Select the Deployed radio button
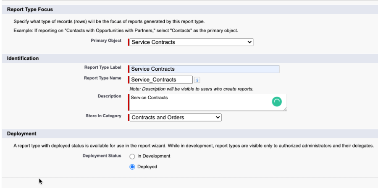 (132, 167)
